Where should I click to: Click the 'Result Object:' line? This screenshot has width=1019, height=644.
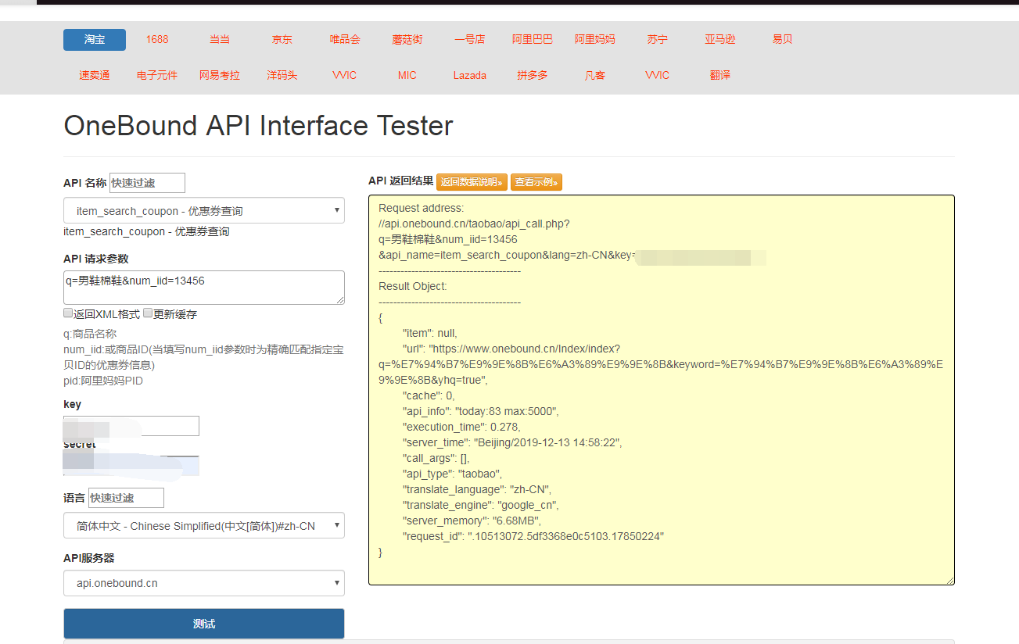point(413,286)
